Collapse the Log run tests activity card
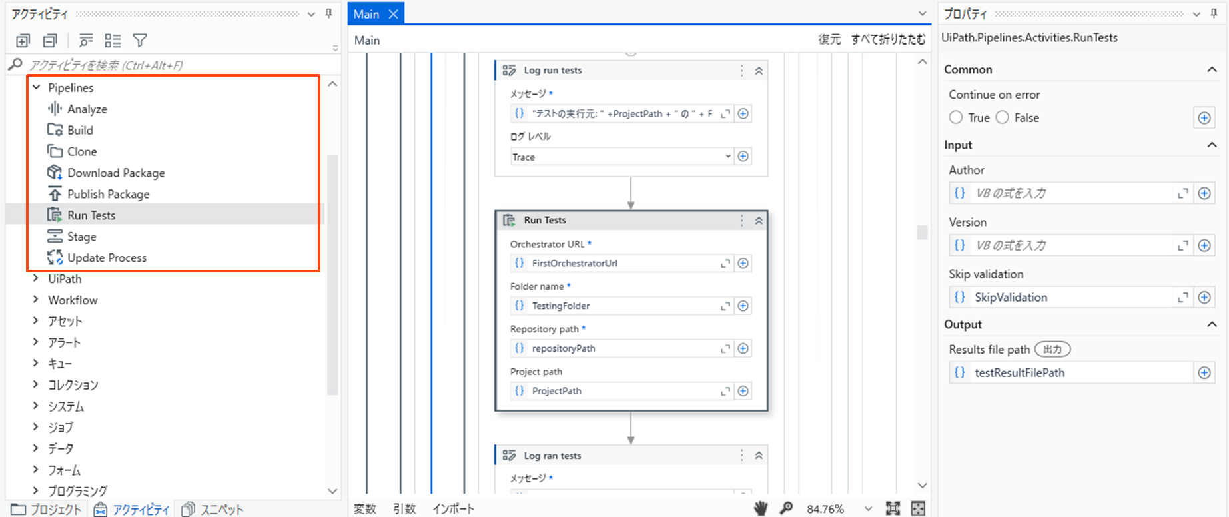1229x517 pixels. (x=759, y=70)
